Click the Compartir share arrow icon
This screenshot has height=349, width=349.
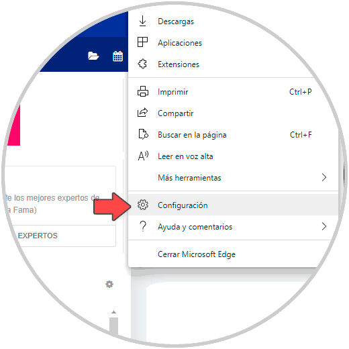(x=142, y=113)
